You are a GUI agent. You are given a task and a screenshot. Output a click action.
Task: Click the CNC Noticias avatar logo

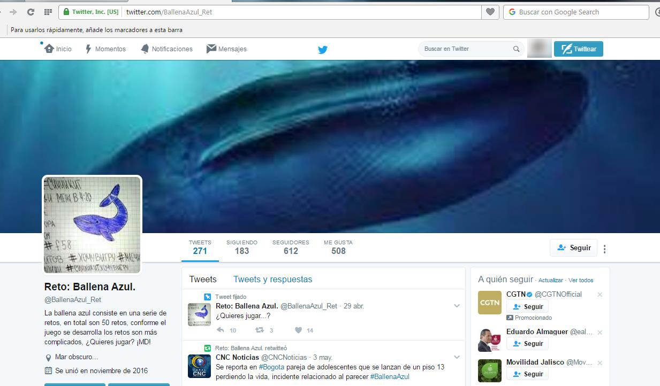coord(199,366)
